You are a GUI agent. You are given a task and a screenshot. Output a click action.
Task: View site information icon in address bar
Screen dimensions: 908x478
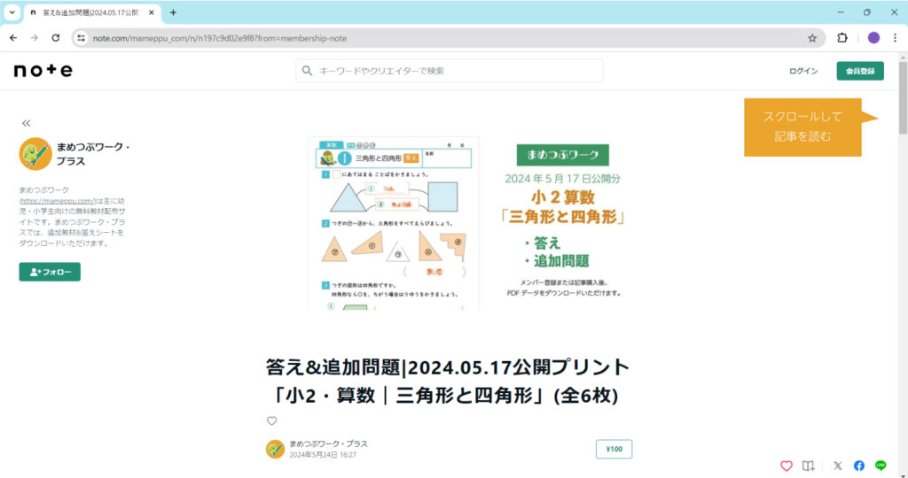point(81,38)
